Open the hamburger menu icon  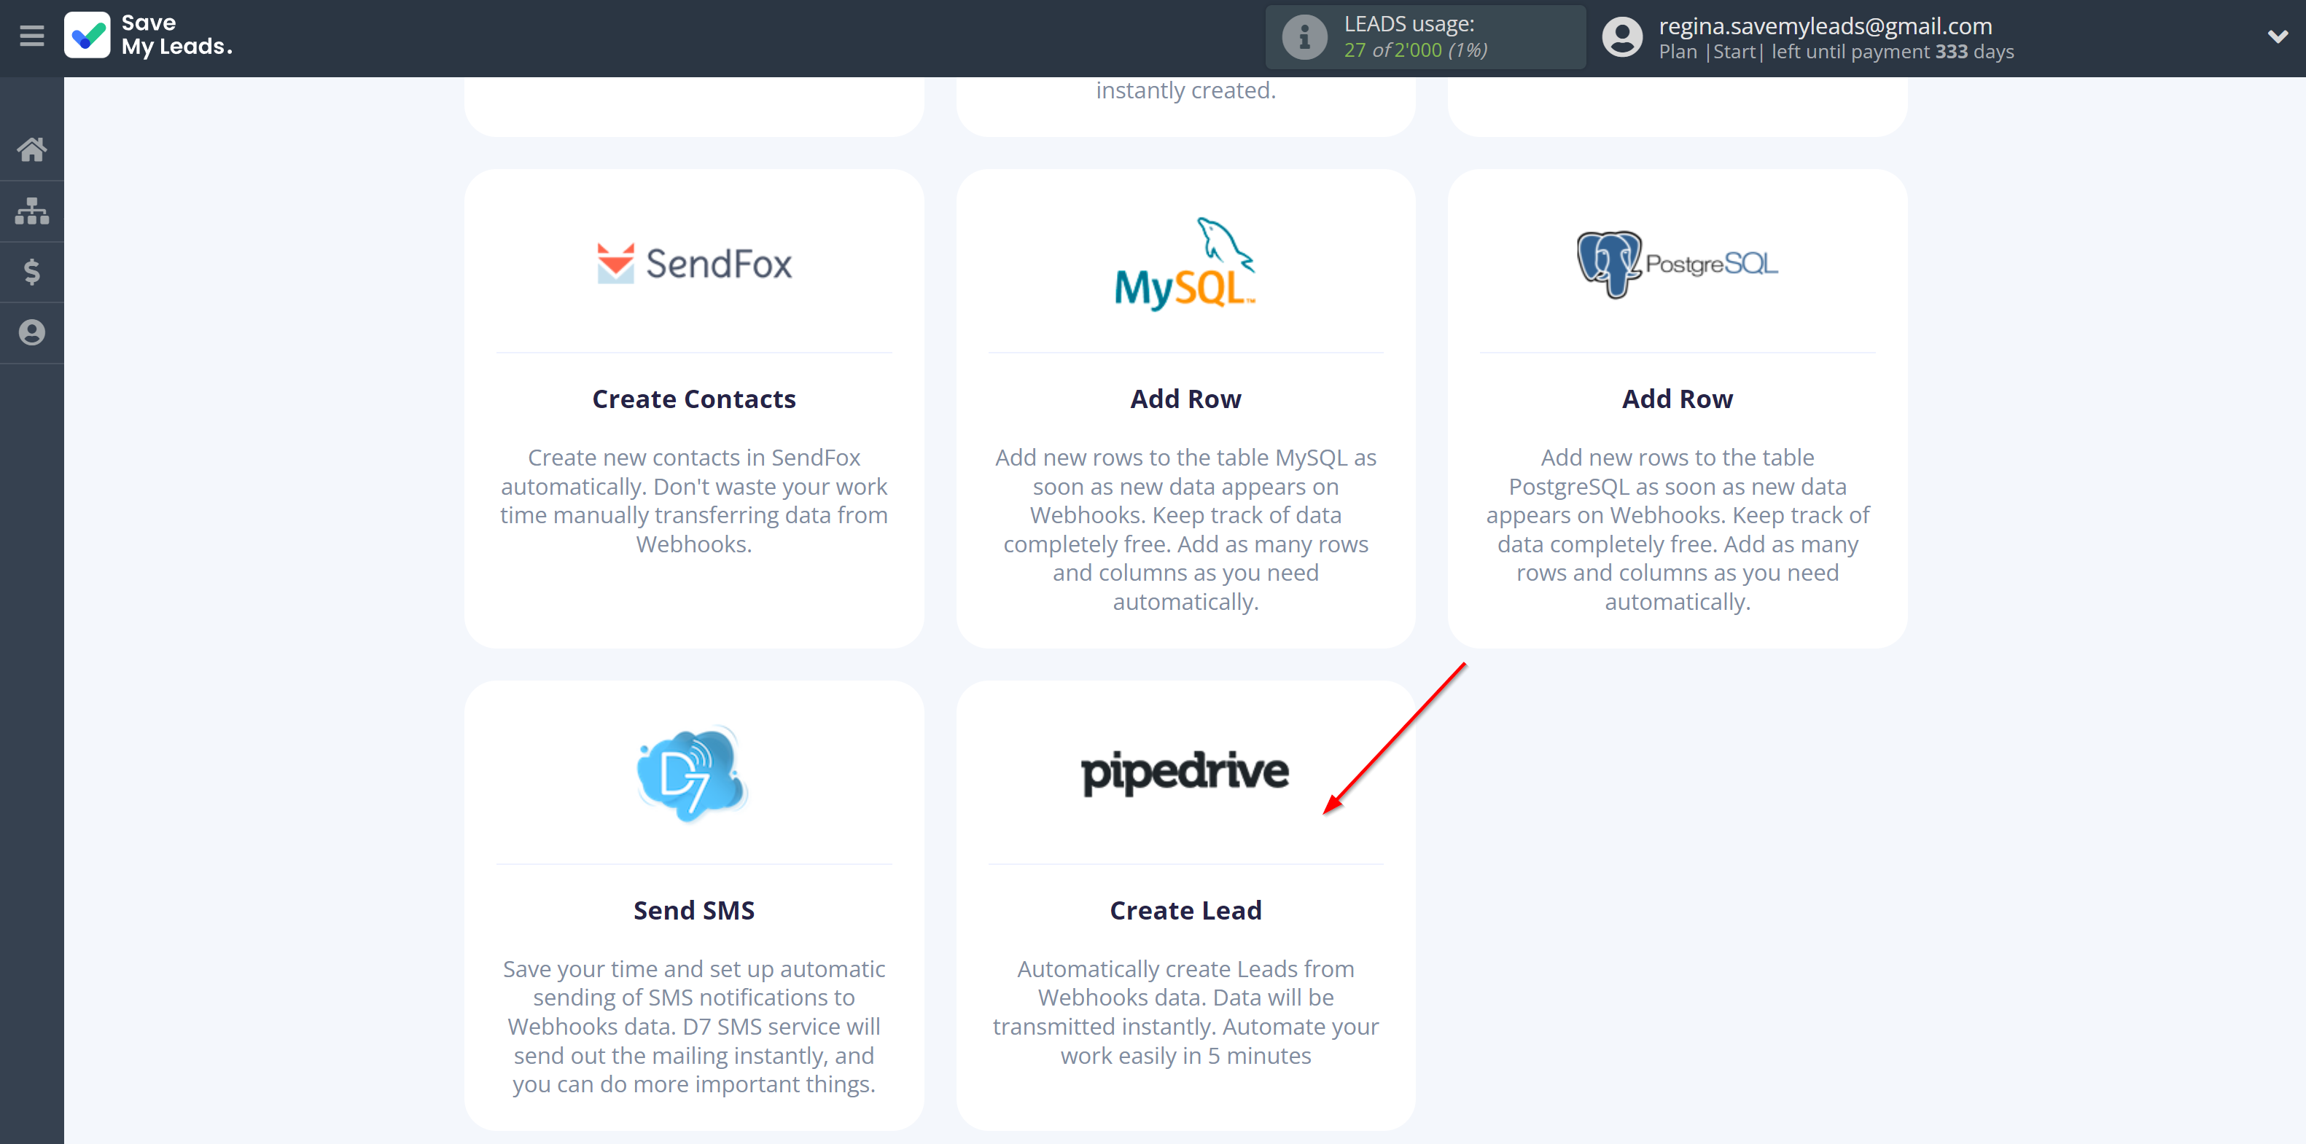click(31, 36)
